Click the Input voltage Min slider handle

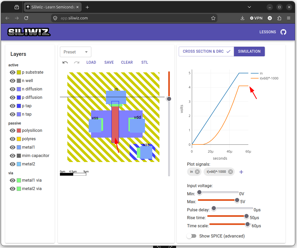[x=199, y=192]
